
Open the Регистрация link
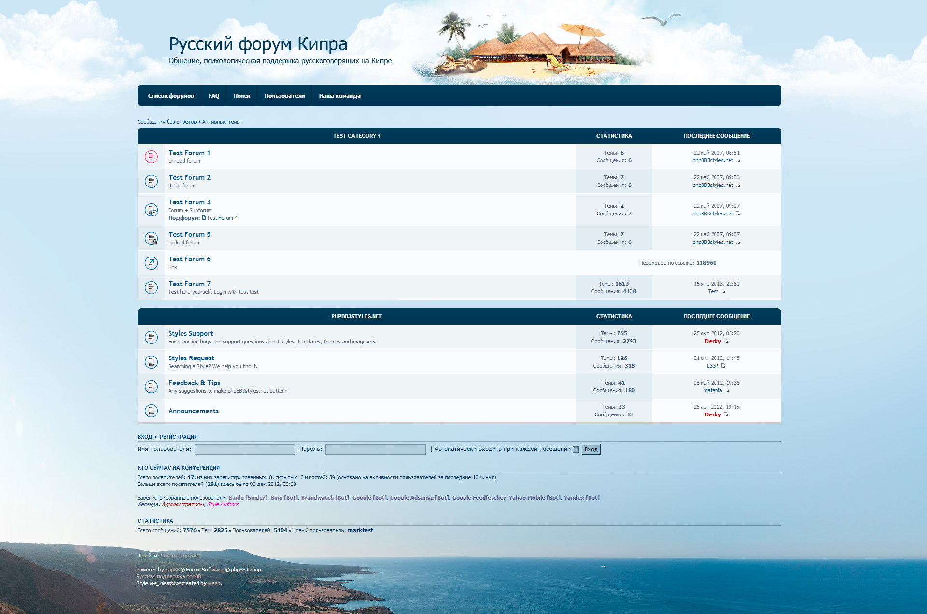pos(178,437)
